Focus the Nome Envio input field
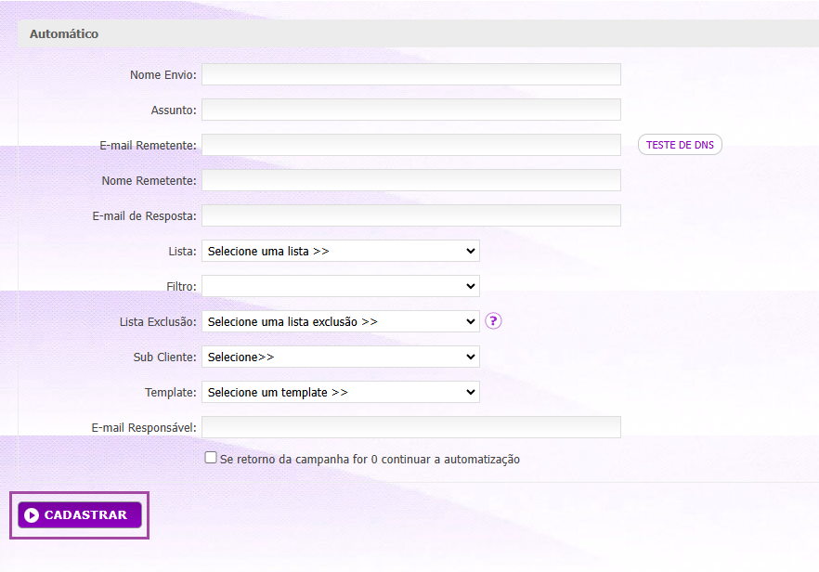 pyautogui.click(x=411, y=74)
